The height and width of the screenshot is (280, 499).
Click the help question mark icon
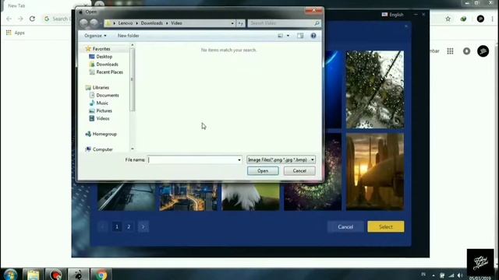(313, 36)
